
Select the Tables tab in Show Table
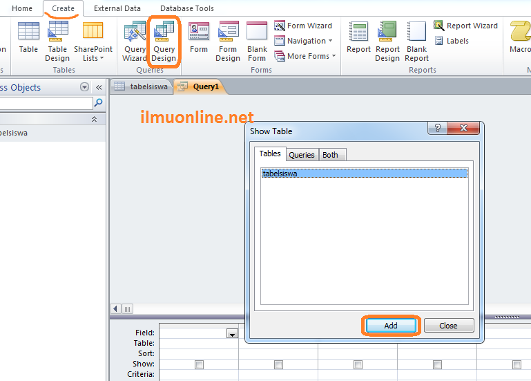[x=270, y=154]
